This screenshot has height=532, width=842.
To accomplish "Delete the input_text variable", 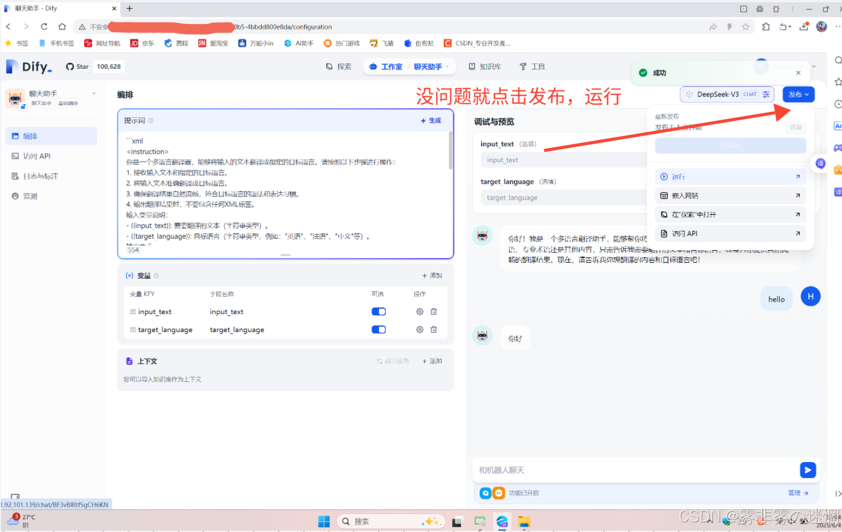I will (x=434, y=312).
